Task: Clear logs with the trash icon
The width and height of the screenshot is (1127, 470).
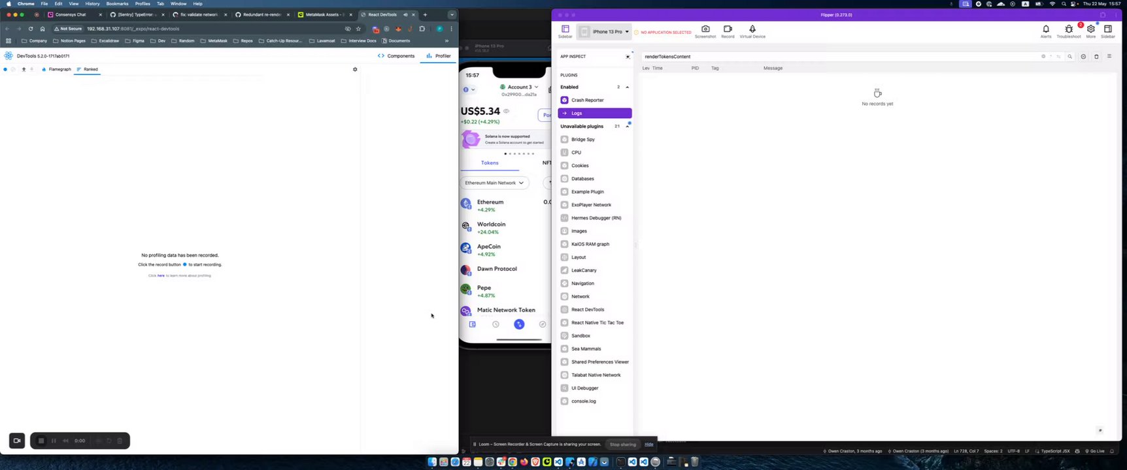Action: (x=1096, y=57)
